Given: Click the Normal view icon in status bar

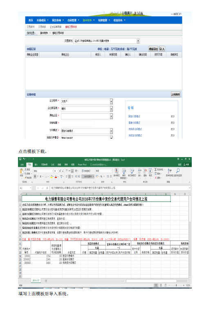Looking at the screenshot, I should coord(156,285).
